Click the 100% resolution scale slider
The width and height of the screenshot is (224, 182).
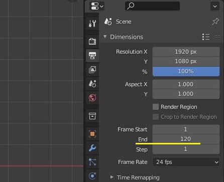coord(186,71)
